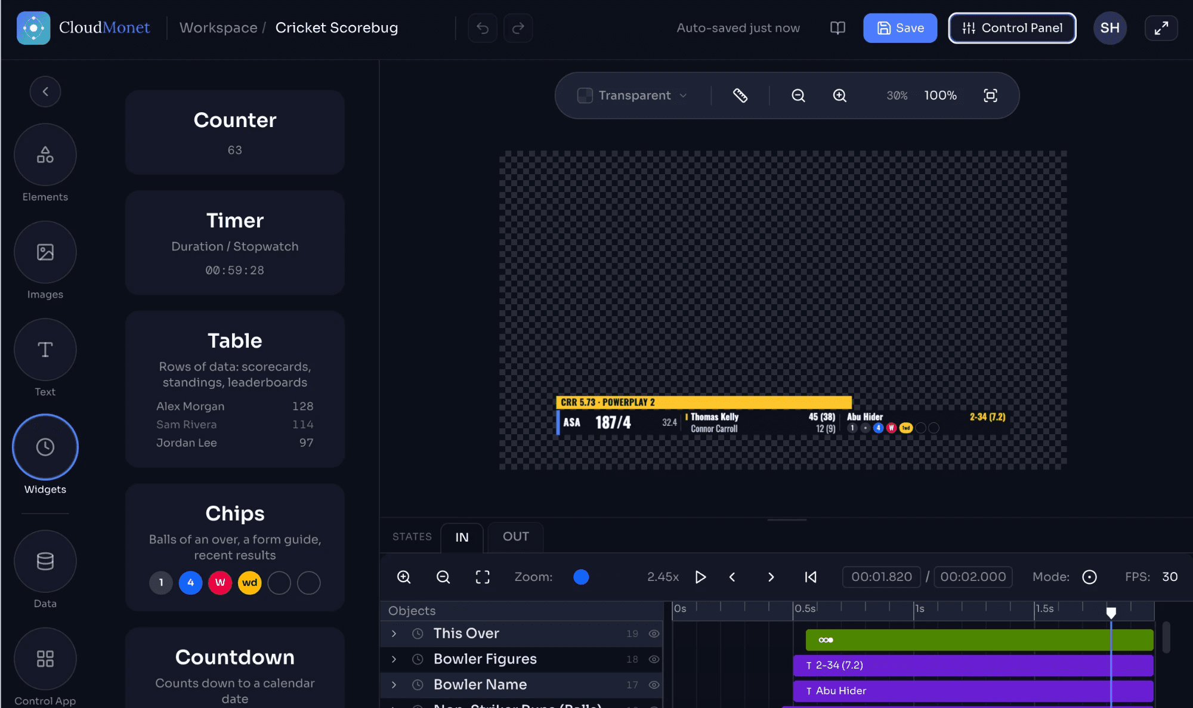This screenshot has height=708, width=1193.
Task: Toggle the ruler tool in canvas toolbar
Action: [740, 95]
